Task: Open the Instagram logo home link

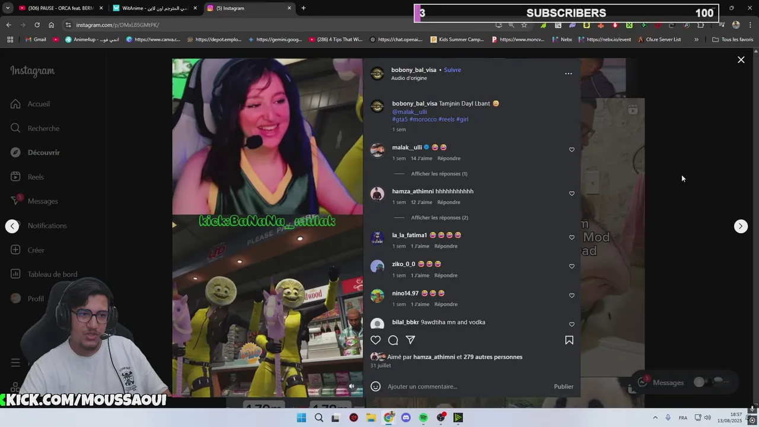Action: point(32,71)
